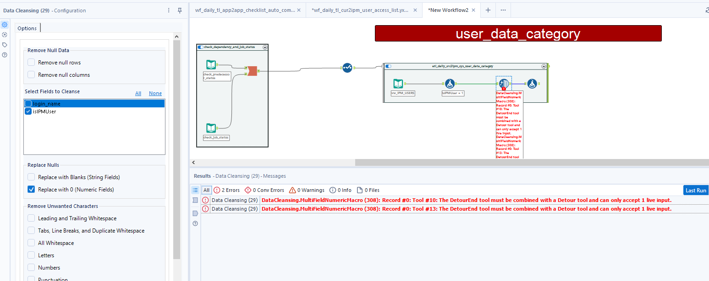Viewport: 709px width, 281px height.
Task: Enable Remove null rows
Action: click(31, 62)
